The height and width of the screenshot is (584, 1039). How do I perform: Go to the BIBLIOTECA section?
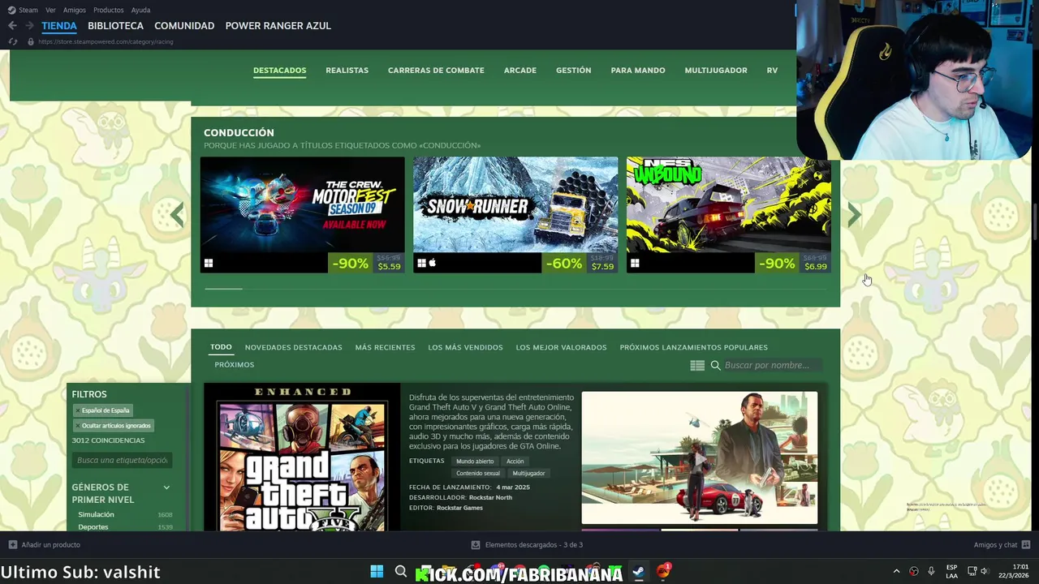[115, 26]
